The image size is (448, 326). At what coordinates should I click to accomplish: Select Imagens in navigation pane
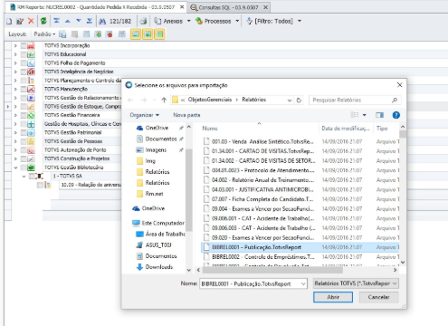tap(156, 150)
